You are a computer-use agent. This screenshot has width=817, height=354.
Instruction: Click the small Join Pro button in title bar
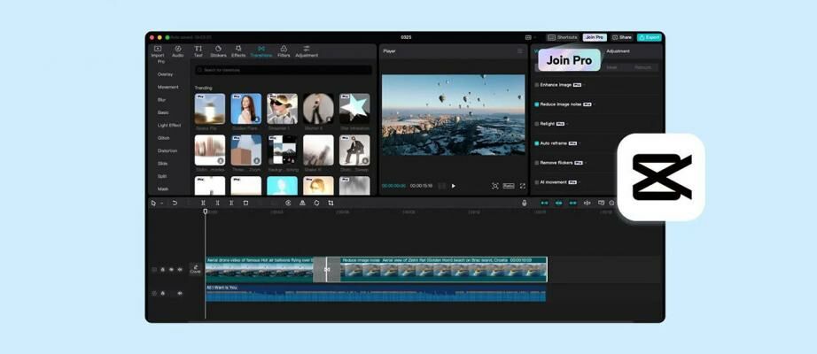595,37
